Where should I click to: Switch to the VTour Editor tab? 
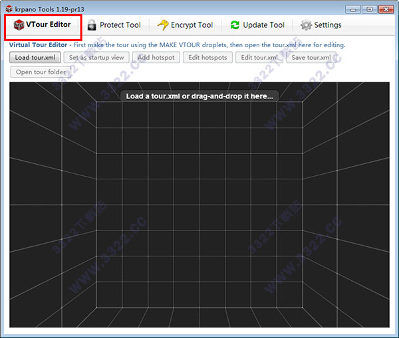click(x=43, y=25)
